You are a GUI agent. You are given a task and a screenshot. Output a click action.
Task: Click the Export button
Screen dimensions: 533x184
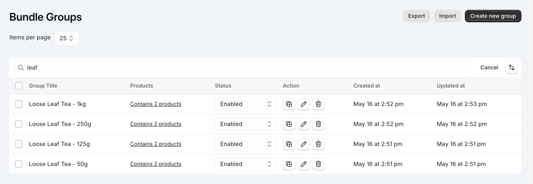click(x=416, y=16)
